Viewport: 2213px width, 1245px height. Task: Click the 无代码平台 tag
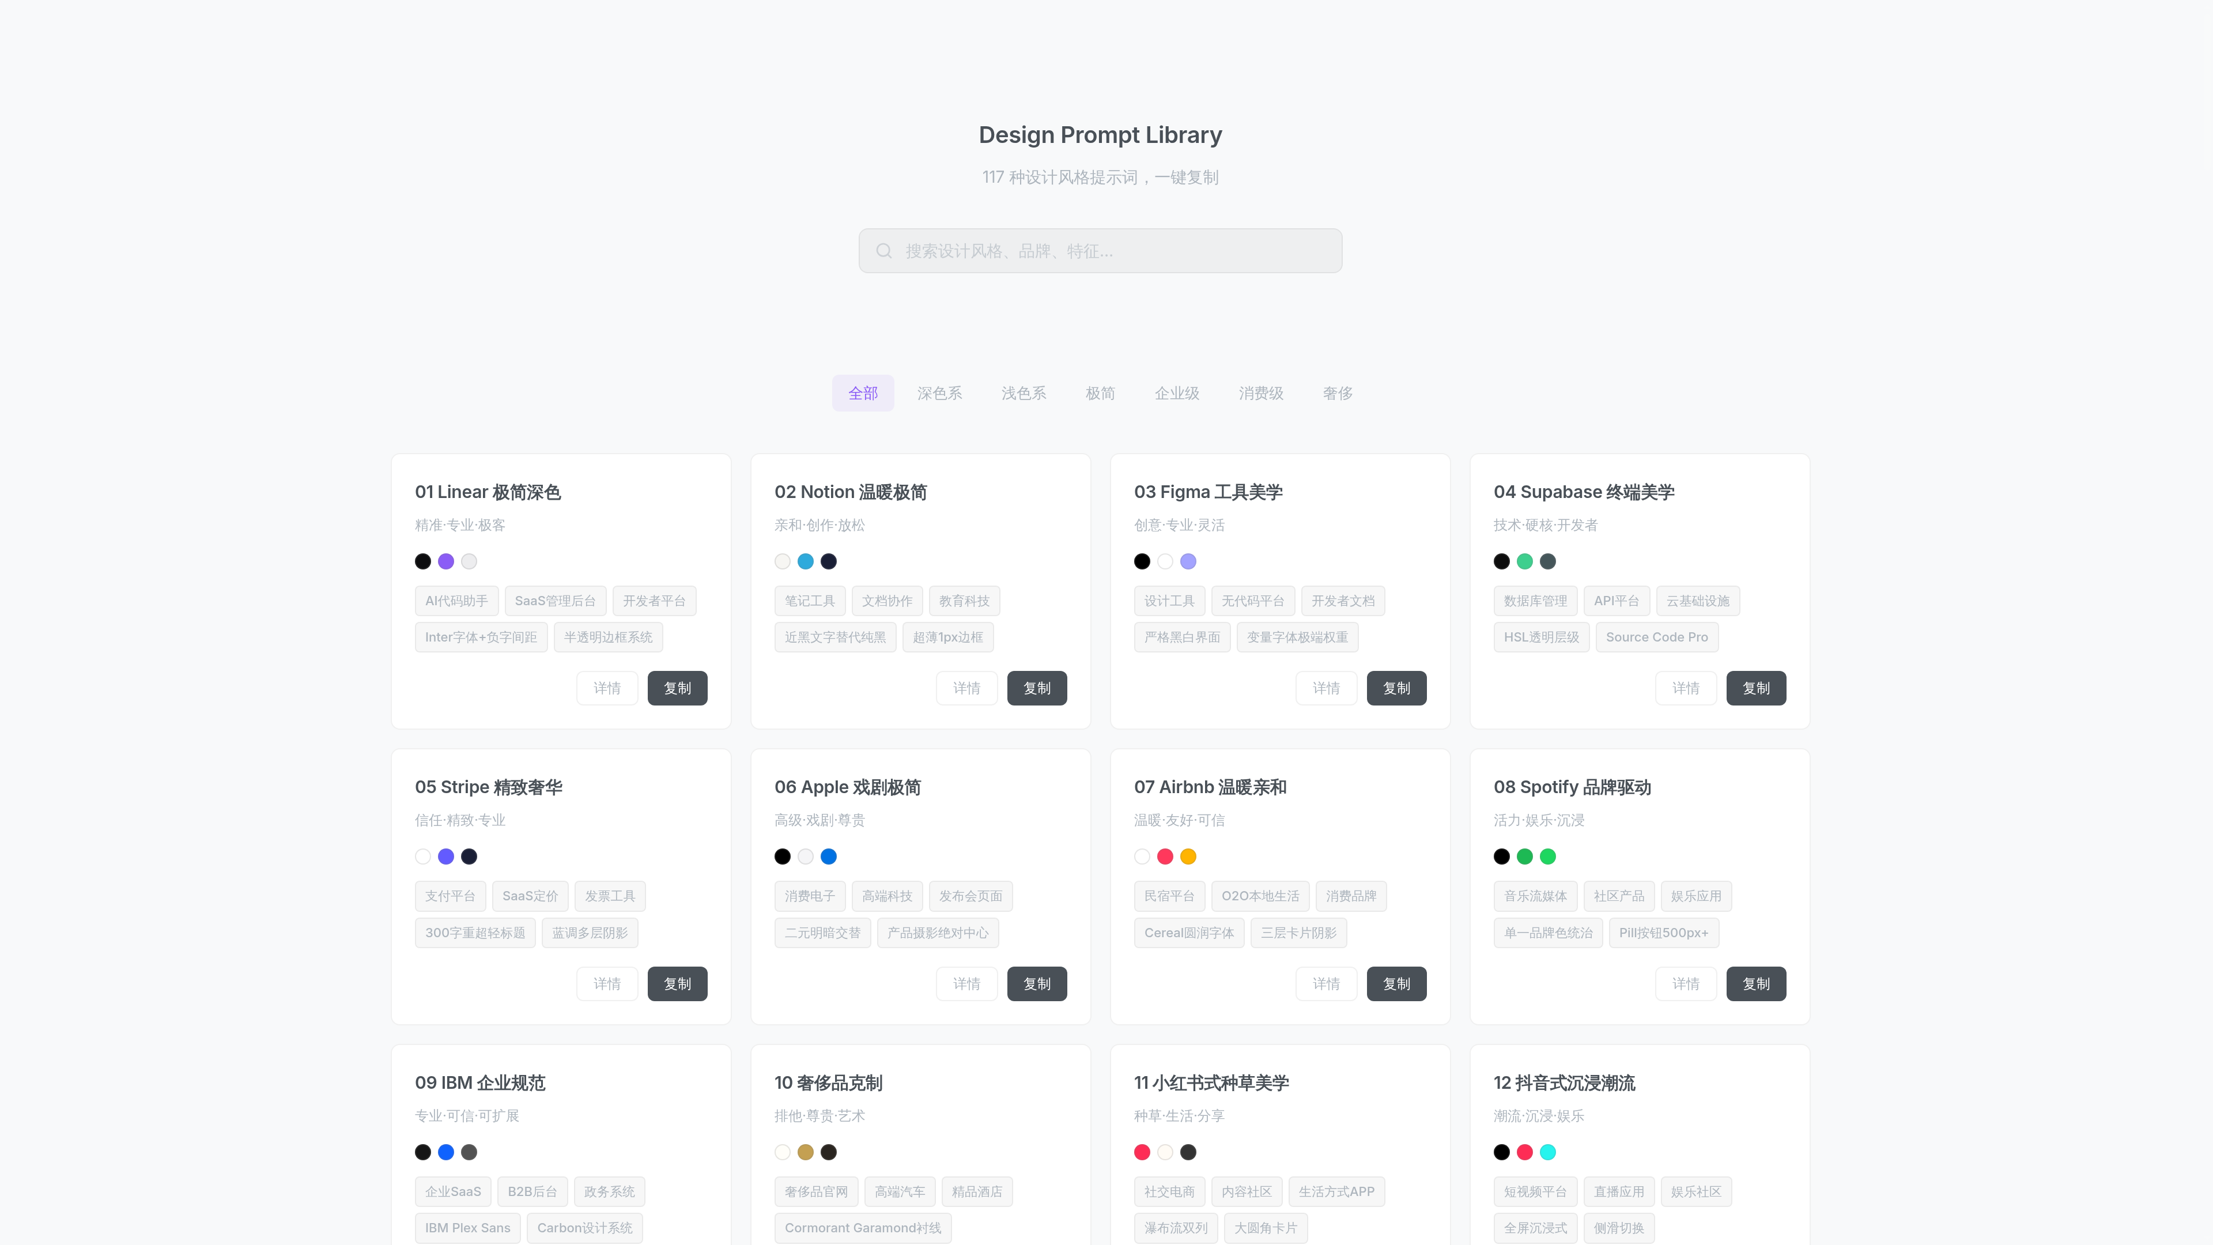pyautogui.click(x=1252, y=601)
